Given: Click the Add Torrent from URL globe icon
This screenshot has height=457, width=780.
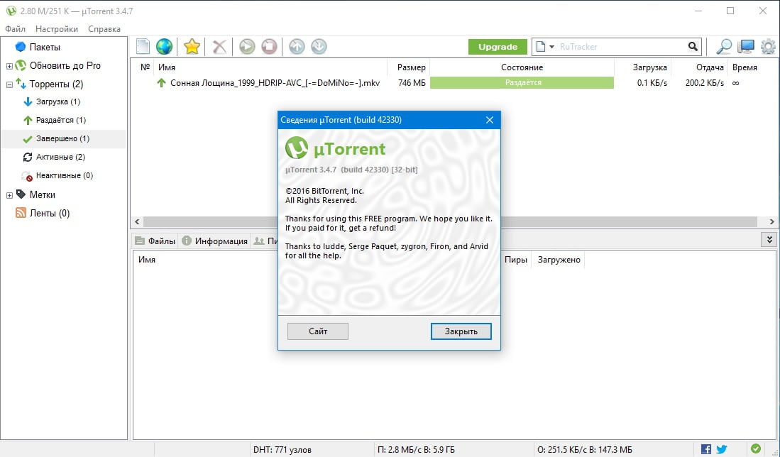Looking at the screenshot, I should click(x=165, y=47).
